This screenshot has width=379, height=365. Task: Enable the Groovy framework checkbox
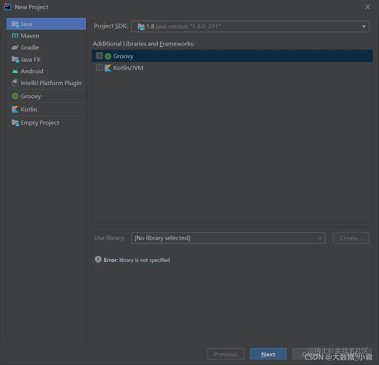coord(99,56)
